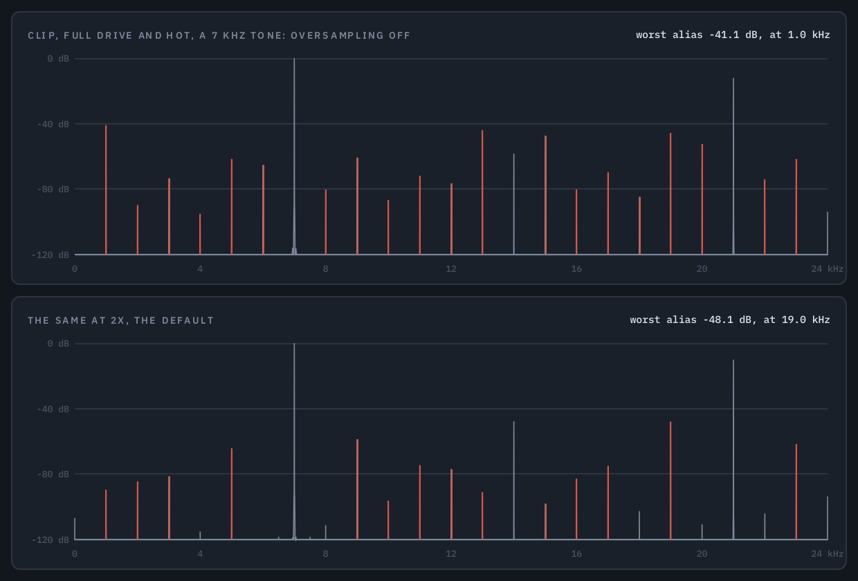Select the tall gray 21 kHz harmonic in the oversampling-off chart
858x581 pixels.
coord(733,167)
